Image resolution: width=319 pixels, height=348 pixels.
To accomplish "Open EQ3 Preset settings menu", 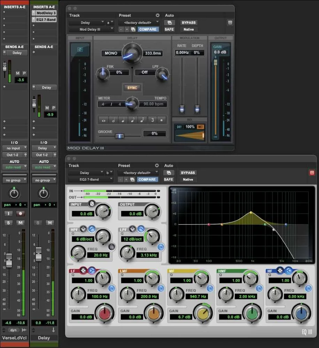I will tap(157, 165).
